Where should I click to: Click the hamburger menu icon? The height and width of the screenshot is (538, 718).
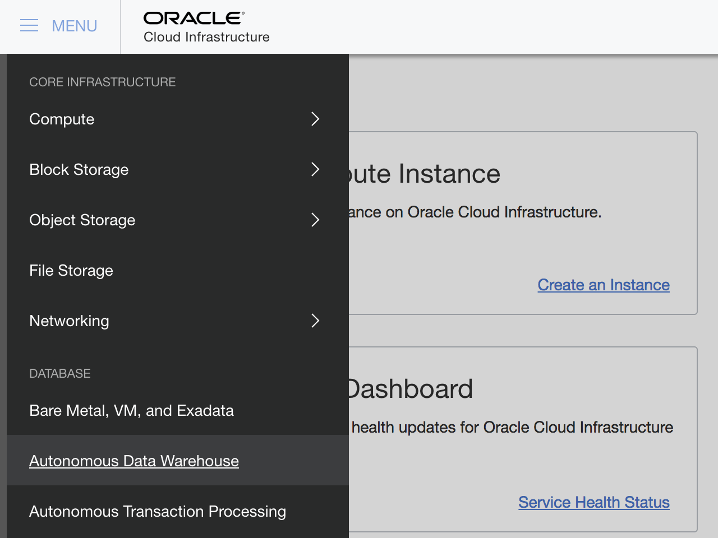(29, 26)
